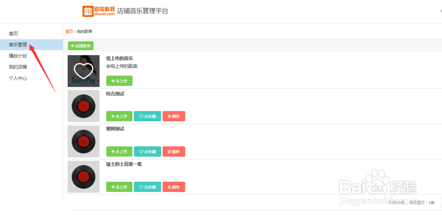The image size is (442, 216).
Task: Click 去上传 for 综合测试
Action: click(119, 116)
